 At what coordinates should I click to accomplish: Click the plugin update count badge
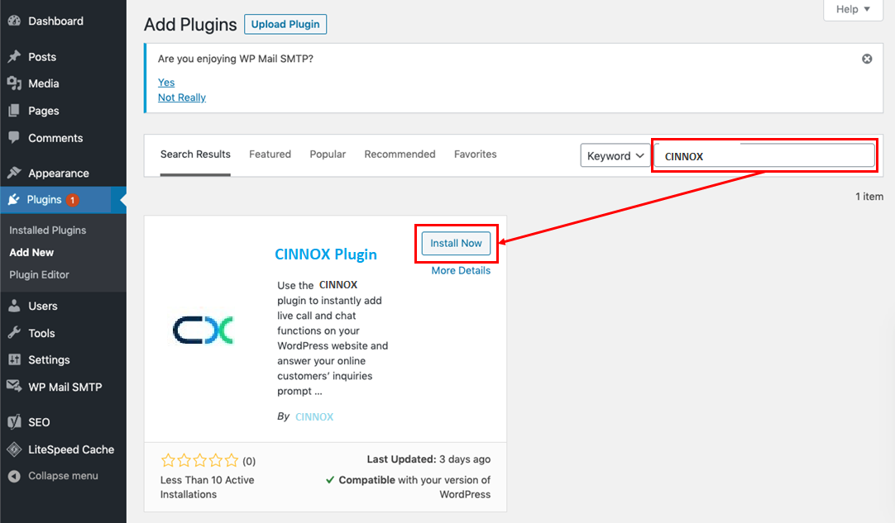click(73, 200)
